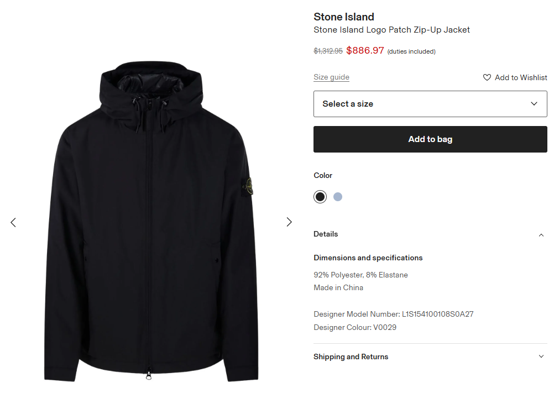The image size is (554, 409).
Task: Click the Designer Model Number text
Action: click(x=393, y=314)
